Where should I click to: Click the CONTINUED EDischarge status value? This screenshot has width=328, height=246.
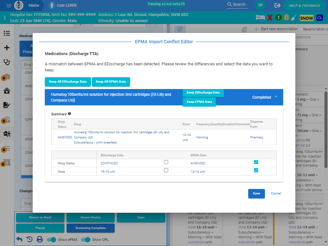click(109, 163)
